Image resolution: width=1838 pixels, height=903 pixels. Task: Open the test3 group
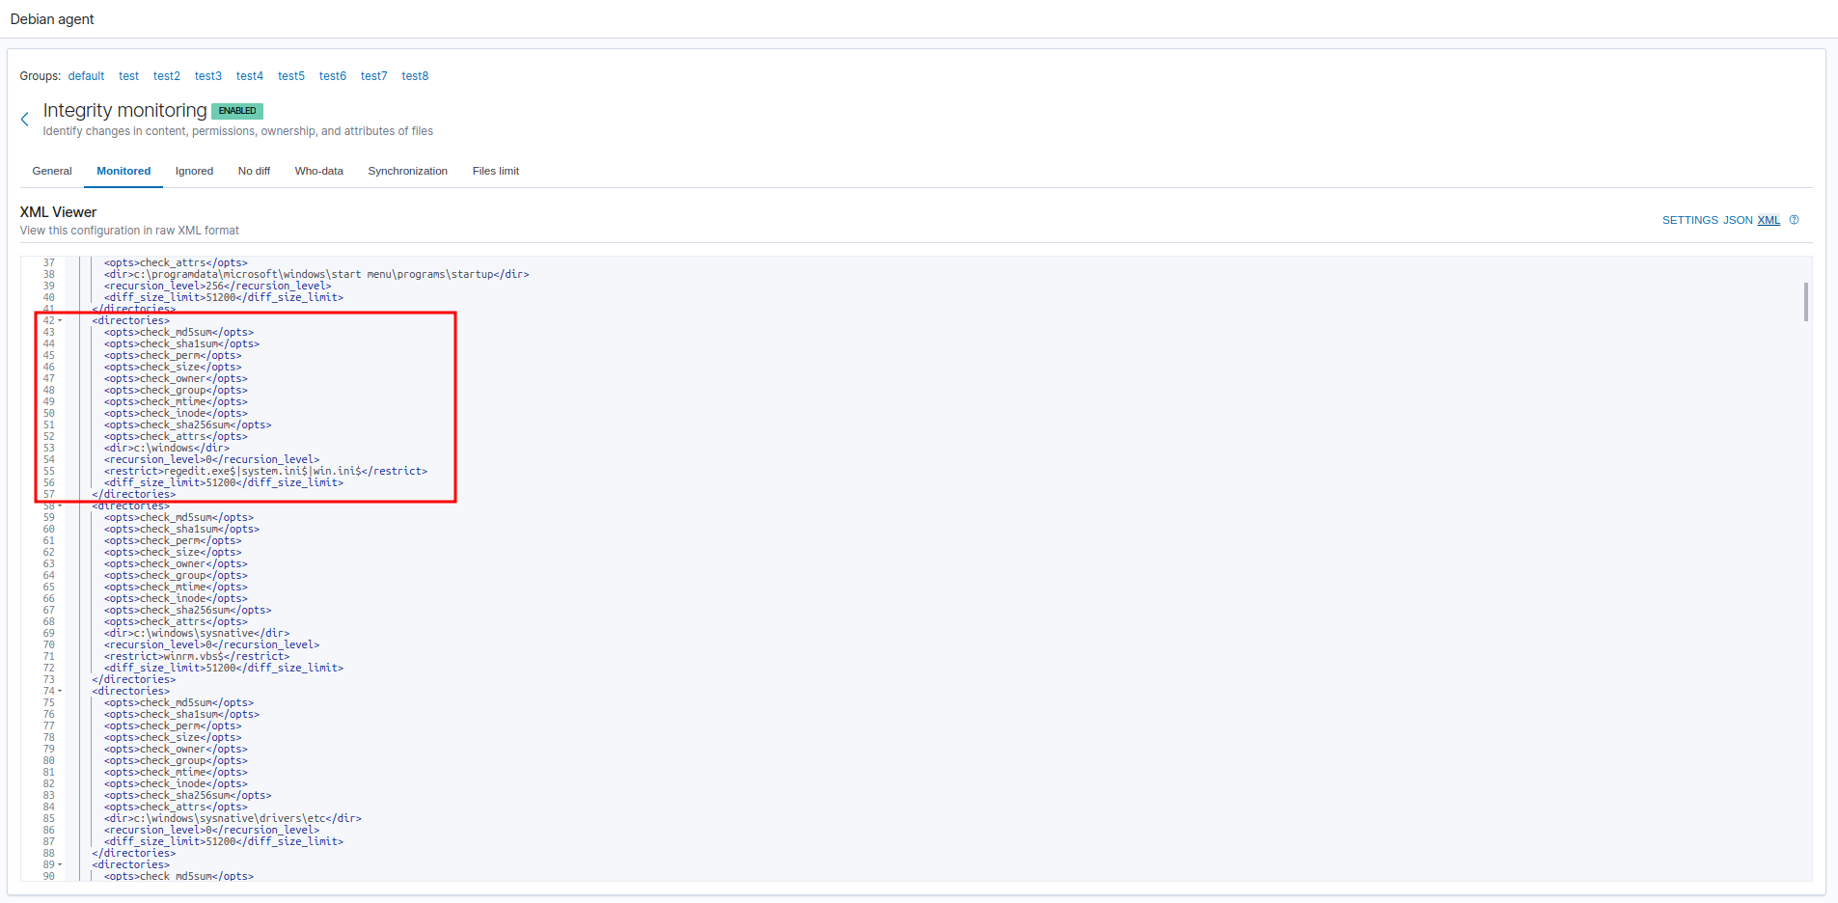207,75
